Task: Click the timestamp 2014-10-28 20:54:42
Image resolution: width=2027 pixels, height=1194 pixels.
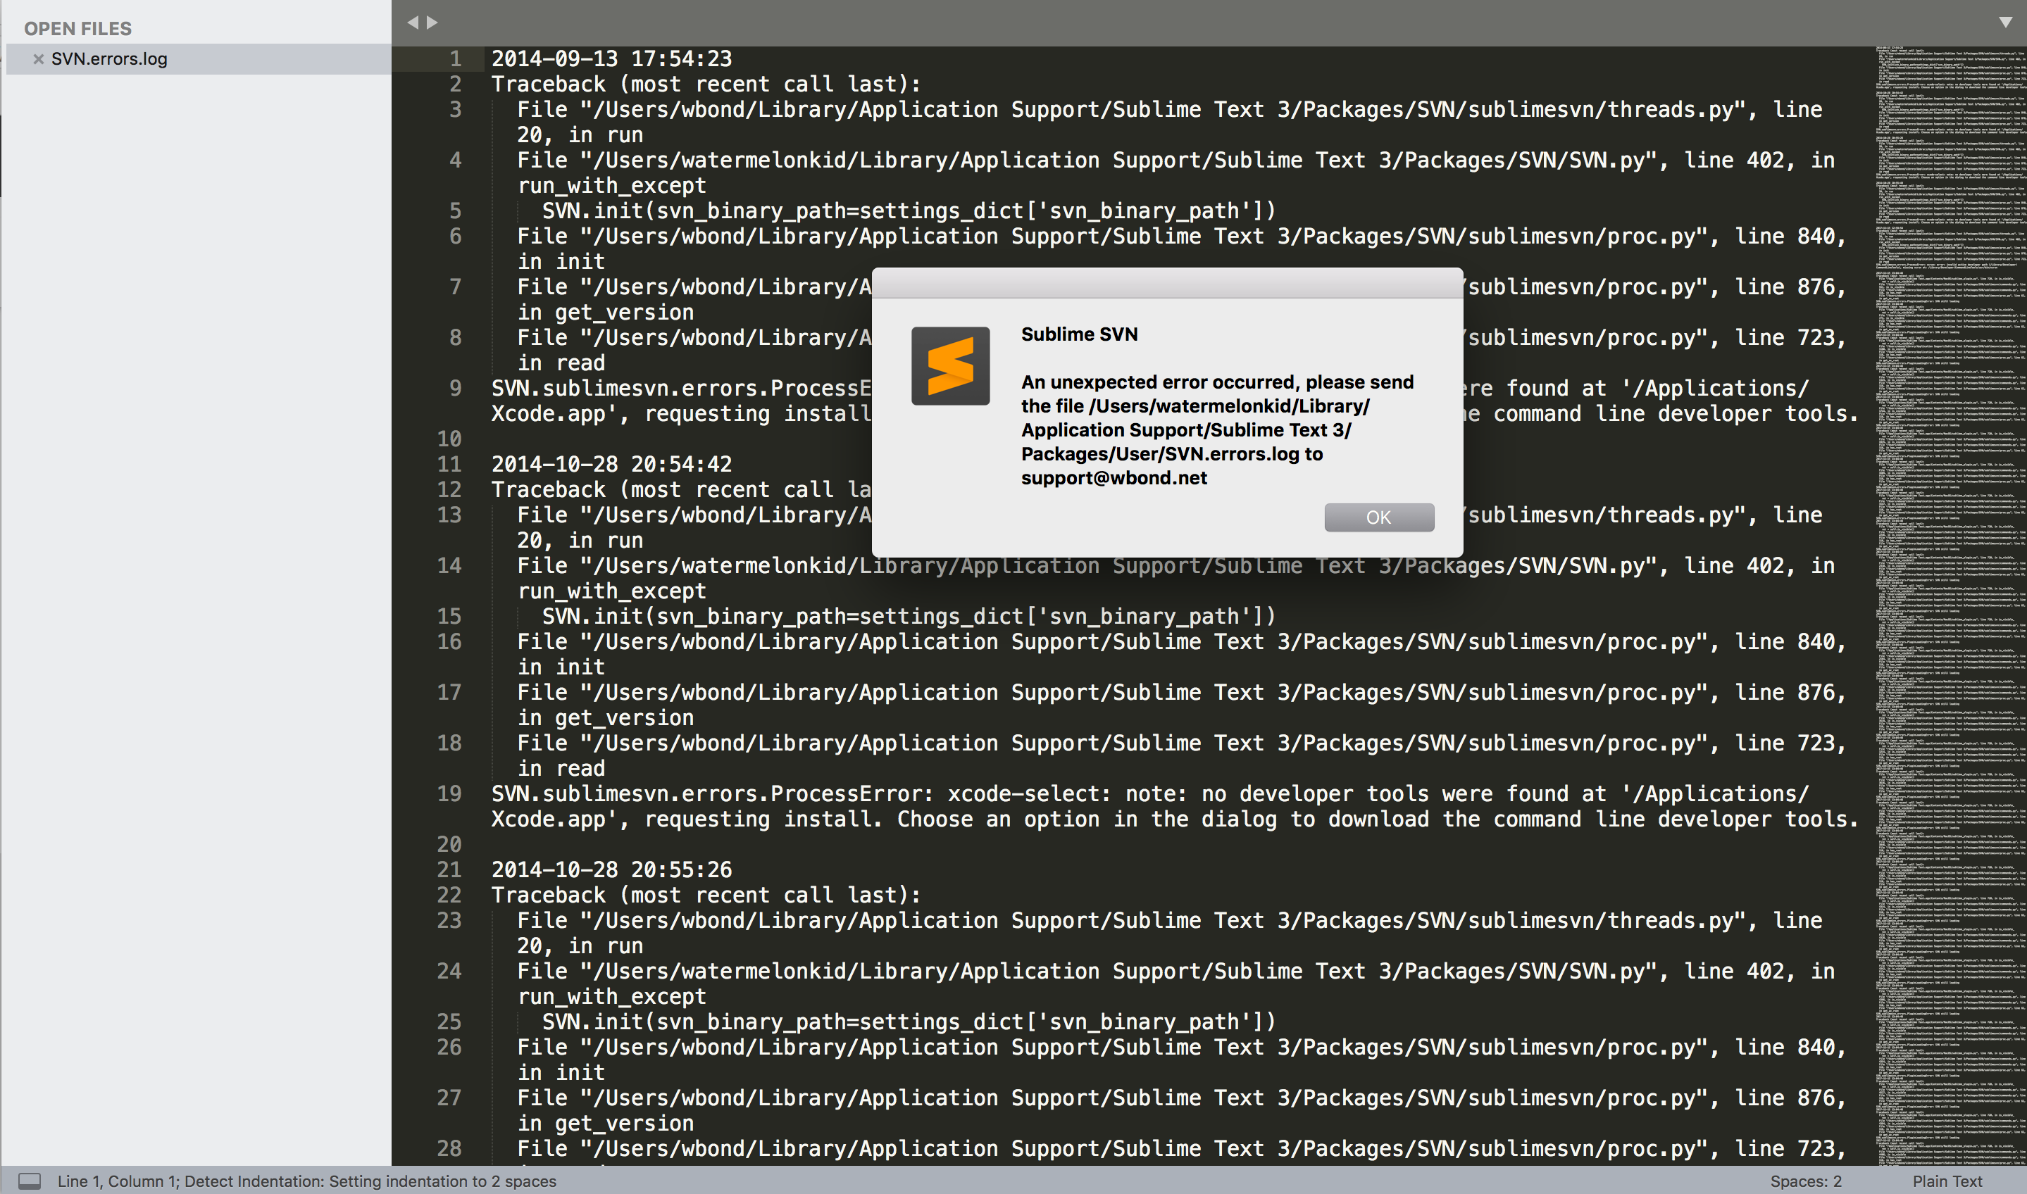Action: tap(611, 464)
